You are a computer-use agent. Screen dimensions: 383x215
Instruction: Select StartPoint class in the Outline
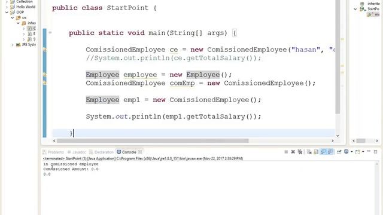[370, 9]
